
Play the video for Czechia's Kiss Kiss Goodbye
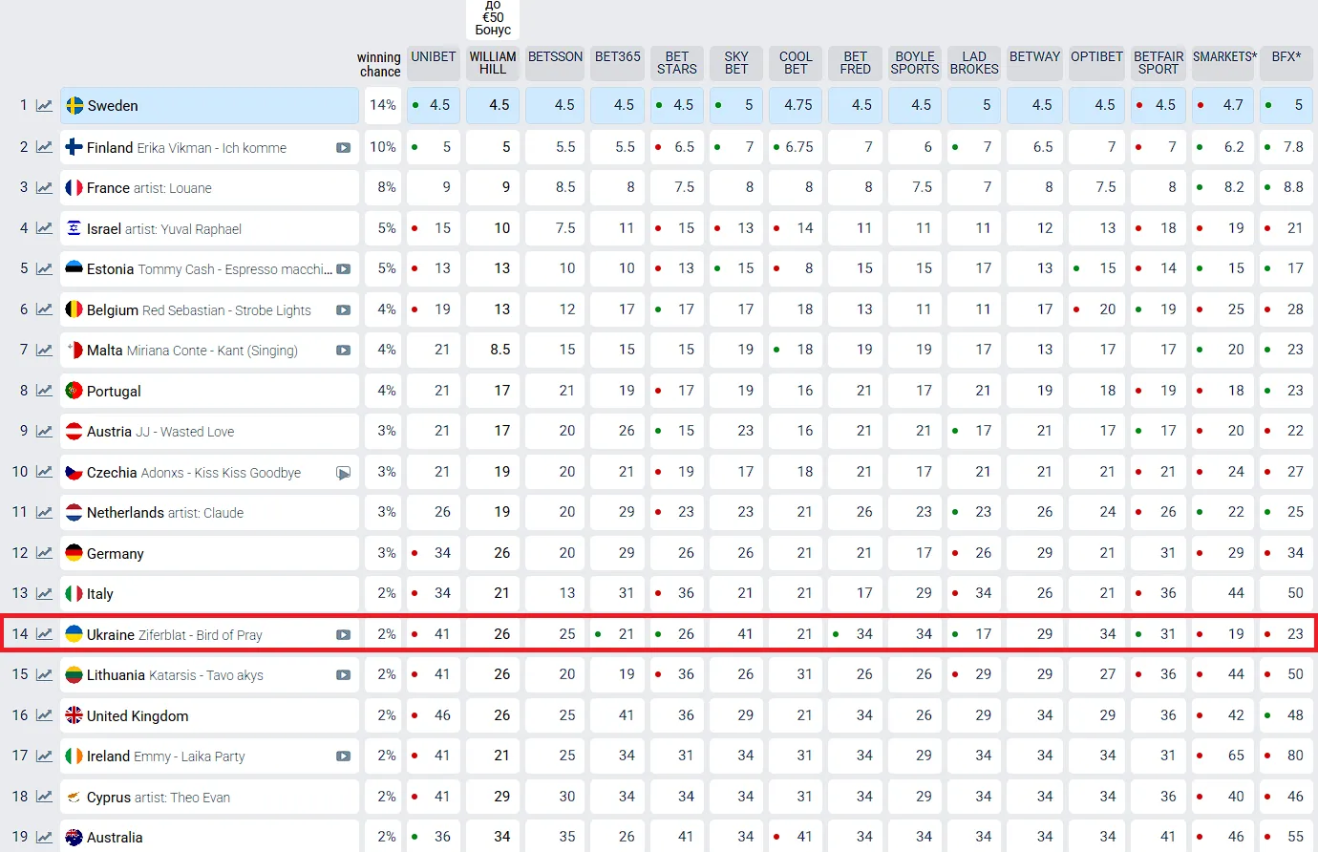[343, 473]
